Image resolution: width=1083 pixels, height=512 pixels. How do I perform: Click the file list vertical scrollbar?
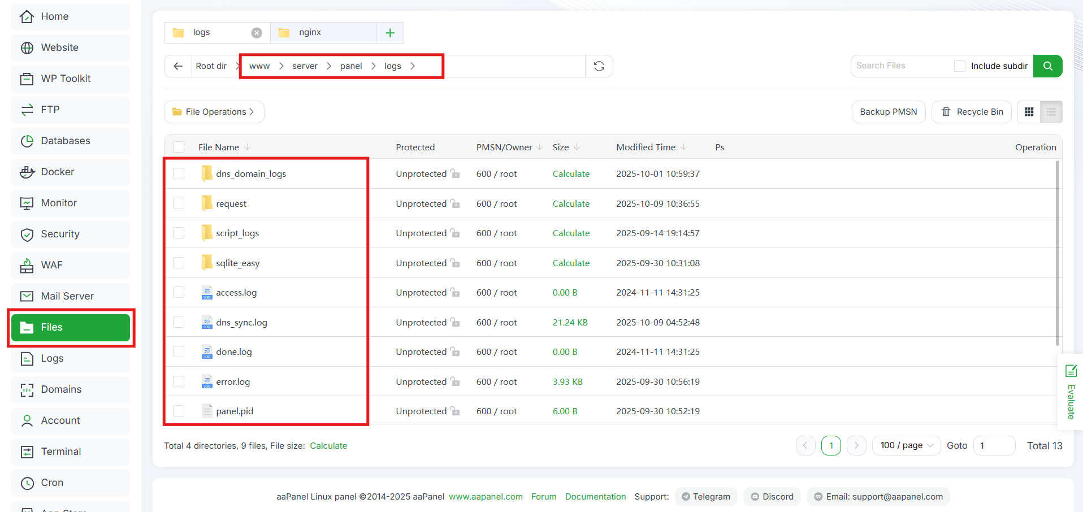(1058, 253)
